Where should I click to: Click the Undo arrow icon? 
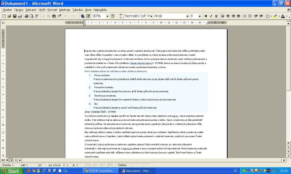[x=66, y=16]
